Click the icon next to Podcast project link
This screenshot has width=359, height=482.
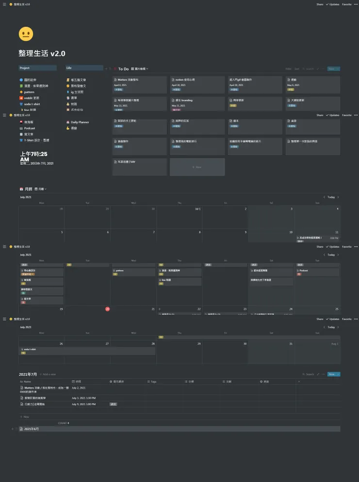tap(21, 128)
